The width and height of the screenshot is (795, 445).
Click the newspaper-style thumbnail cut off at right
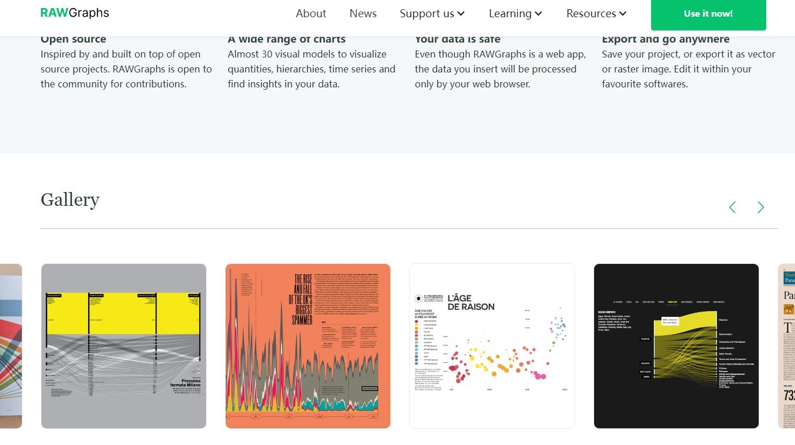coord(786,346)
